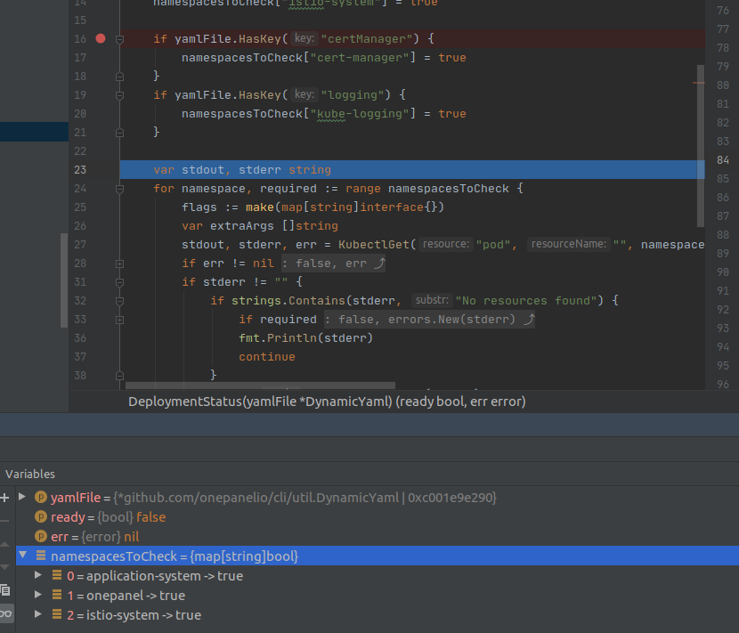The image size is (739, 633).
Task: Select the Variables panel label
Action: (30, 474)
